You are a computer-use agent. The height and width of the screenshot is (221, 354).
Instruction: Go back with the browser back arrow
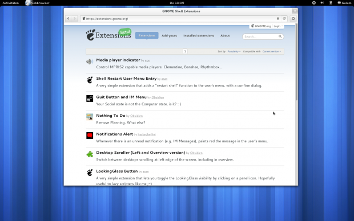pyautogui.click(x=69, y=18)
